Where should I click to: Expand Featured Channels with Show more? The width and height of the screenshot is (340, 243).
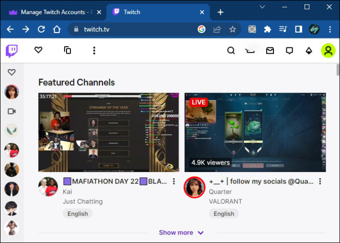coord(181,233)
